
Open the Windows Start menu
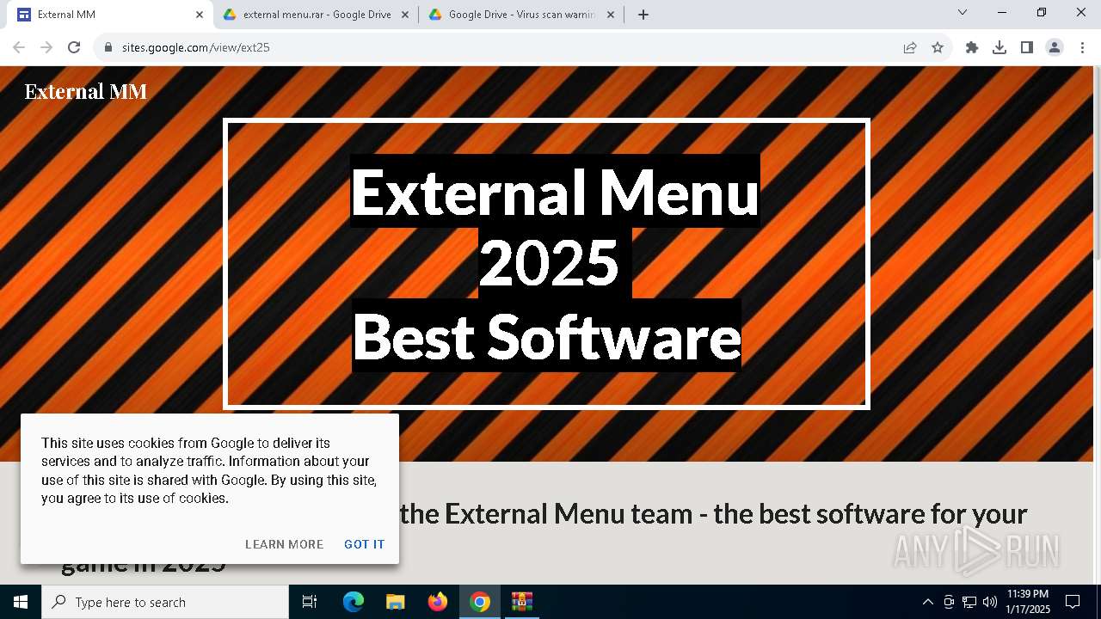click(x=21, y=602)
